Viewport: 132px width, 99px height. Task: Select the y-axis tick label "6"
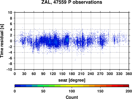pyautogui.click(x=11, y=24)
